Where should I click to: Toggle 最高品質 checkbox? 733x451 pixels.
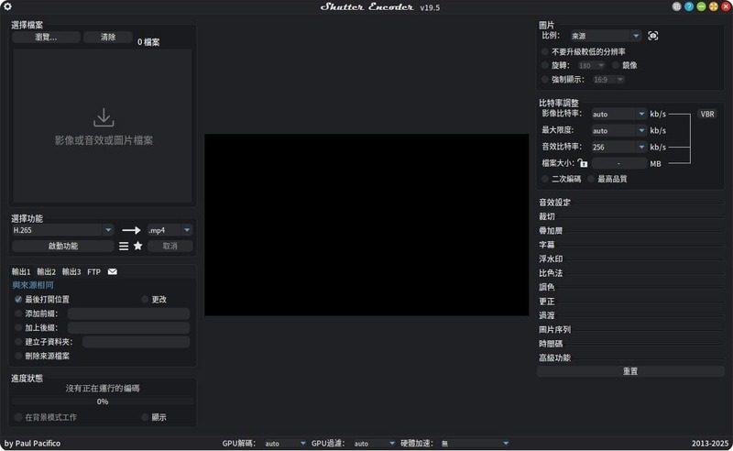pyautogui.click(x=591, y=179)
